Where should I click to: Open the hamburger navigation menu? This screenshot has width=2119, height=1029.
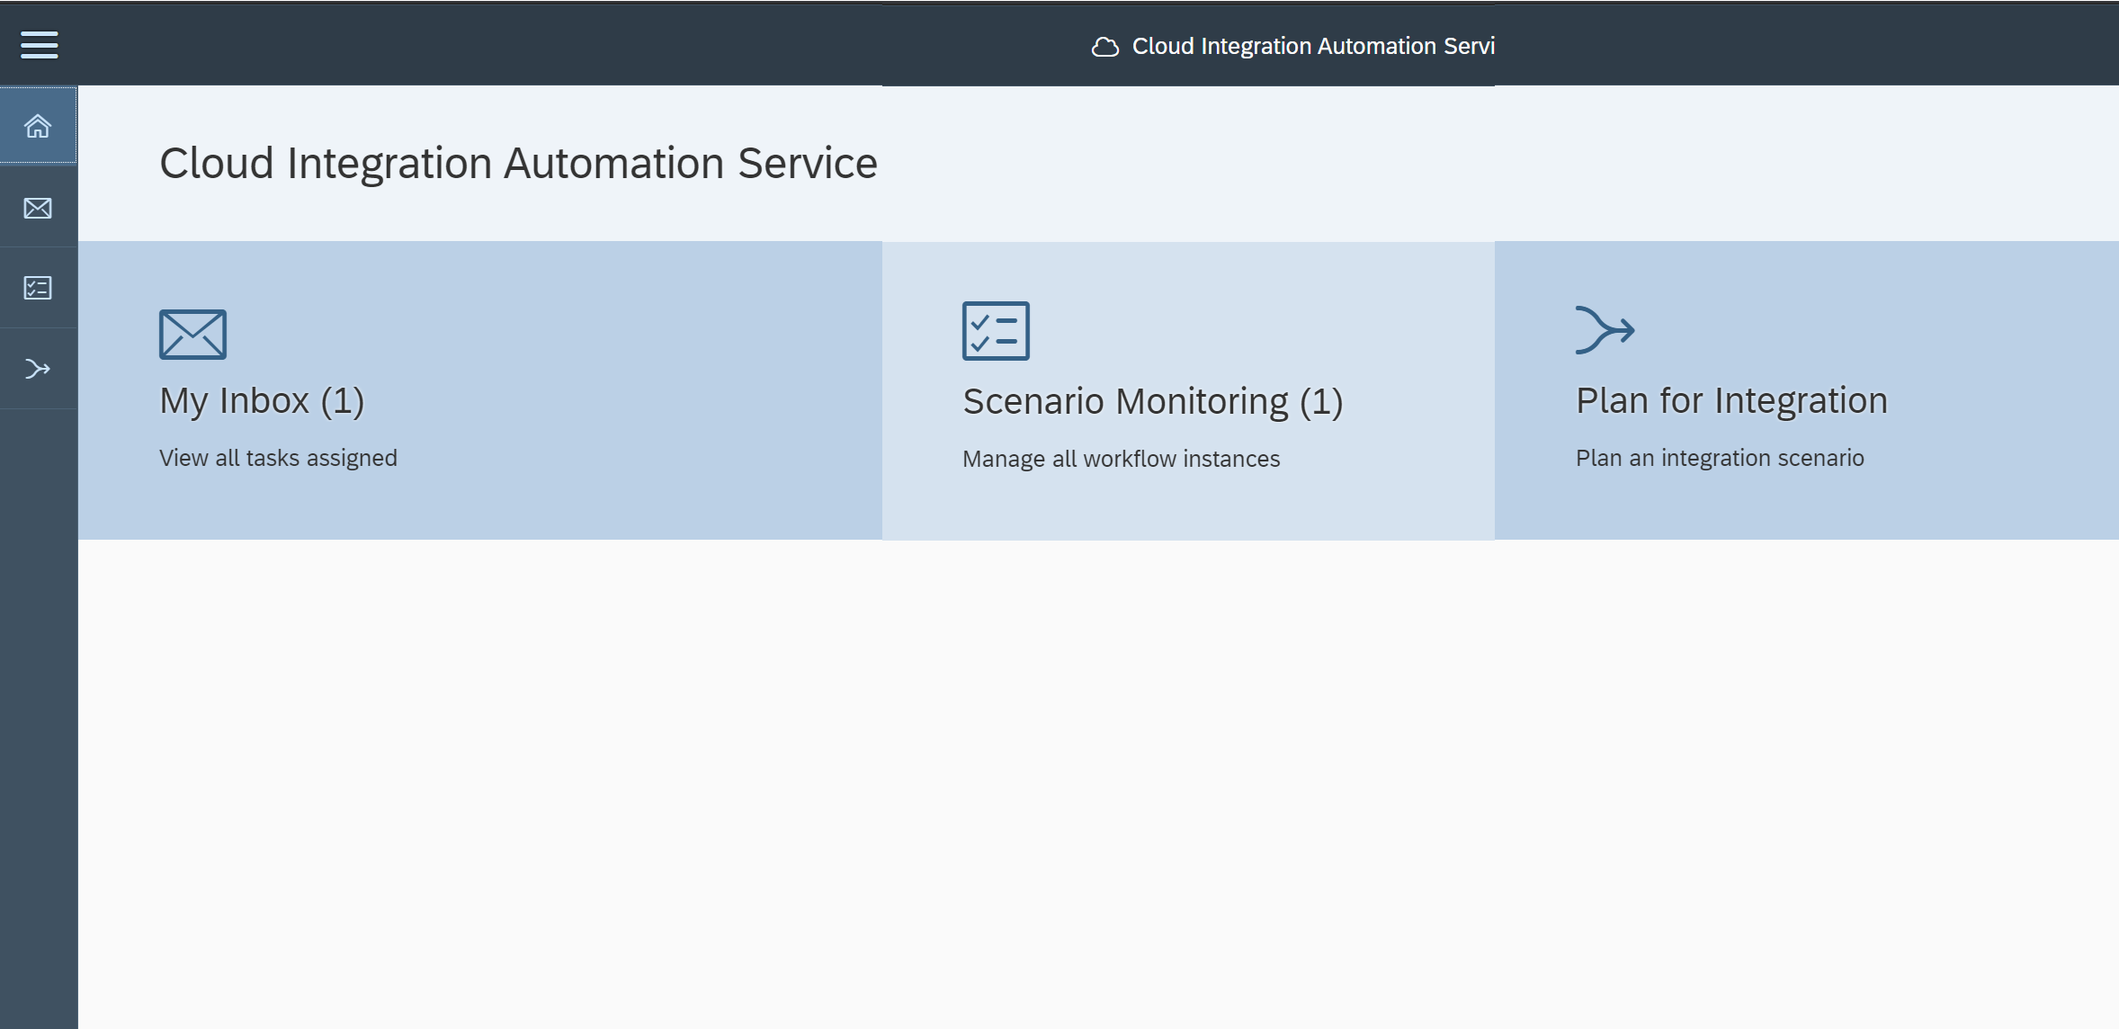[x=40, y=44]
